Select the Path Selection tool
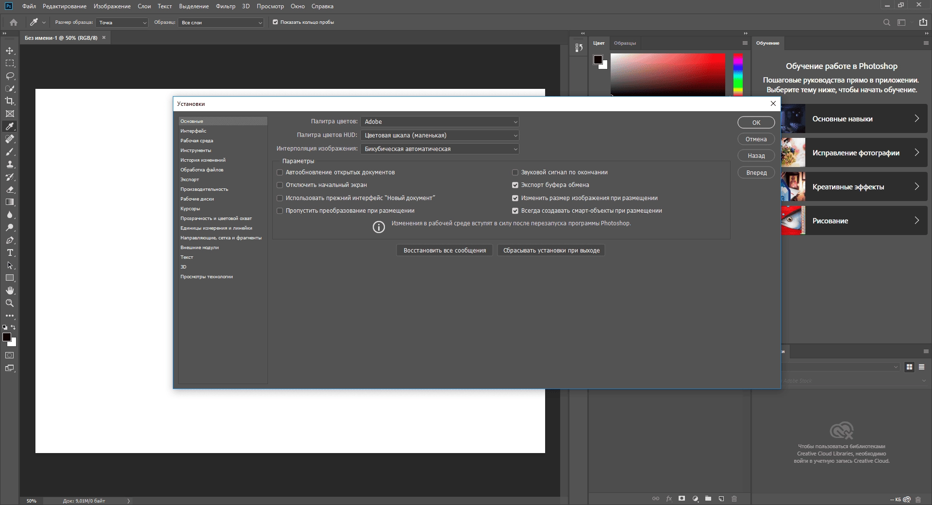Viewport: 932px width, 505px height. tap(10, 266)
